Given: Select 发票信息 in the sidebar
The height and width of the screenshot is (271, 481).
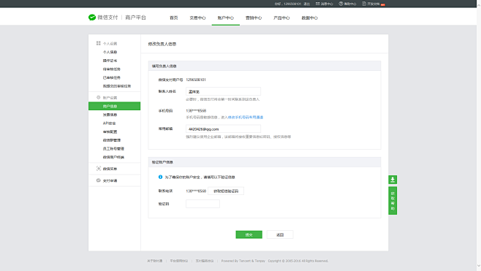Looking at the screenshot, I should point(110,115).
